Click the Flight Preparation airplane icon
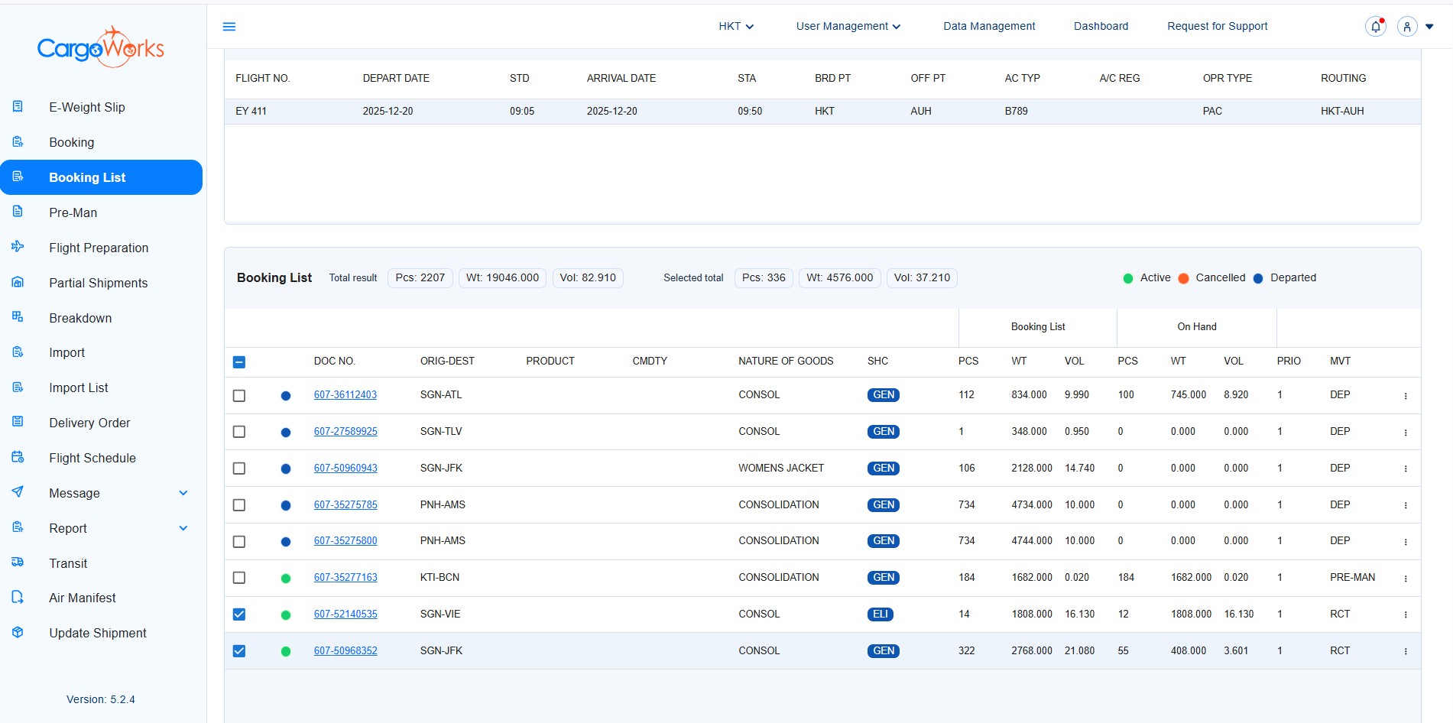The width and height of the screenshot is (1453, 723). click(18, 247)
